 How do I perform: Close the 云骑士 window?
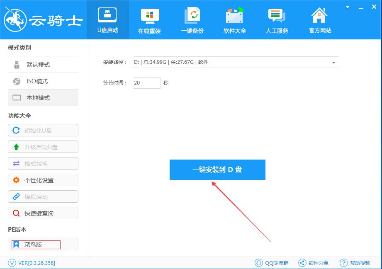[x=374, y=7]
